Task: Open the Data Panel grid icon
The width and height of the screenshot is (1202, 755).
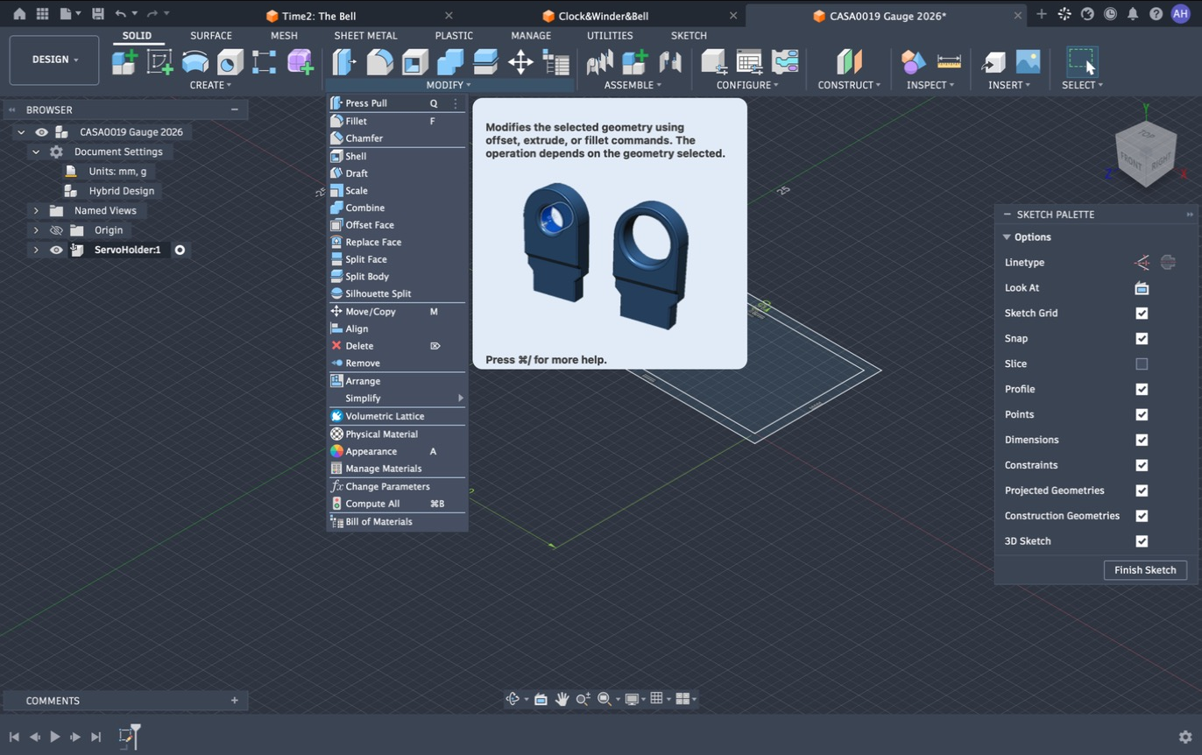Action: point(42,14)
